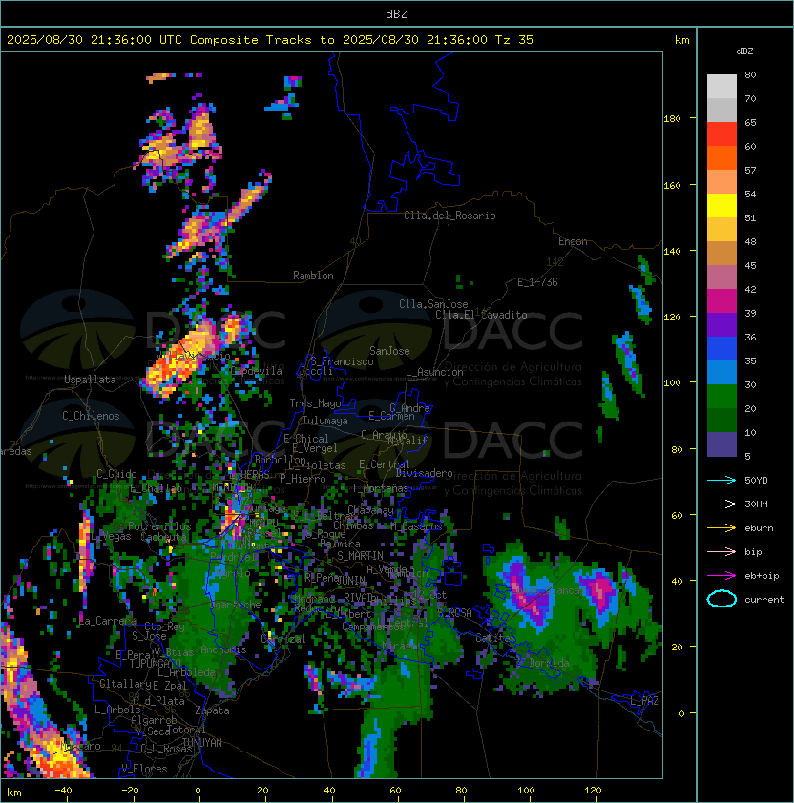Select the tan 45-48 dBZ swatch
Image resolution: width=794 pixels, height=803 pixels.
point(721,253)
